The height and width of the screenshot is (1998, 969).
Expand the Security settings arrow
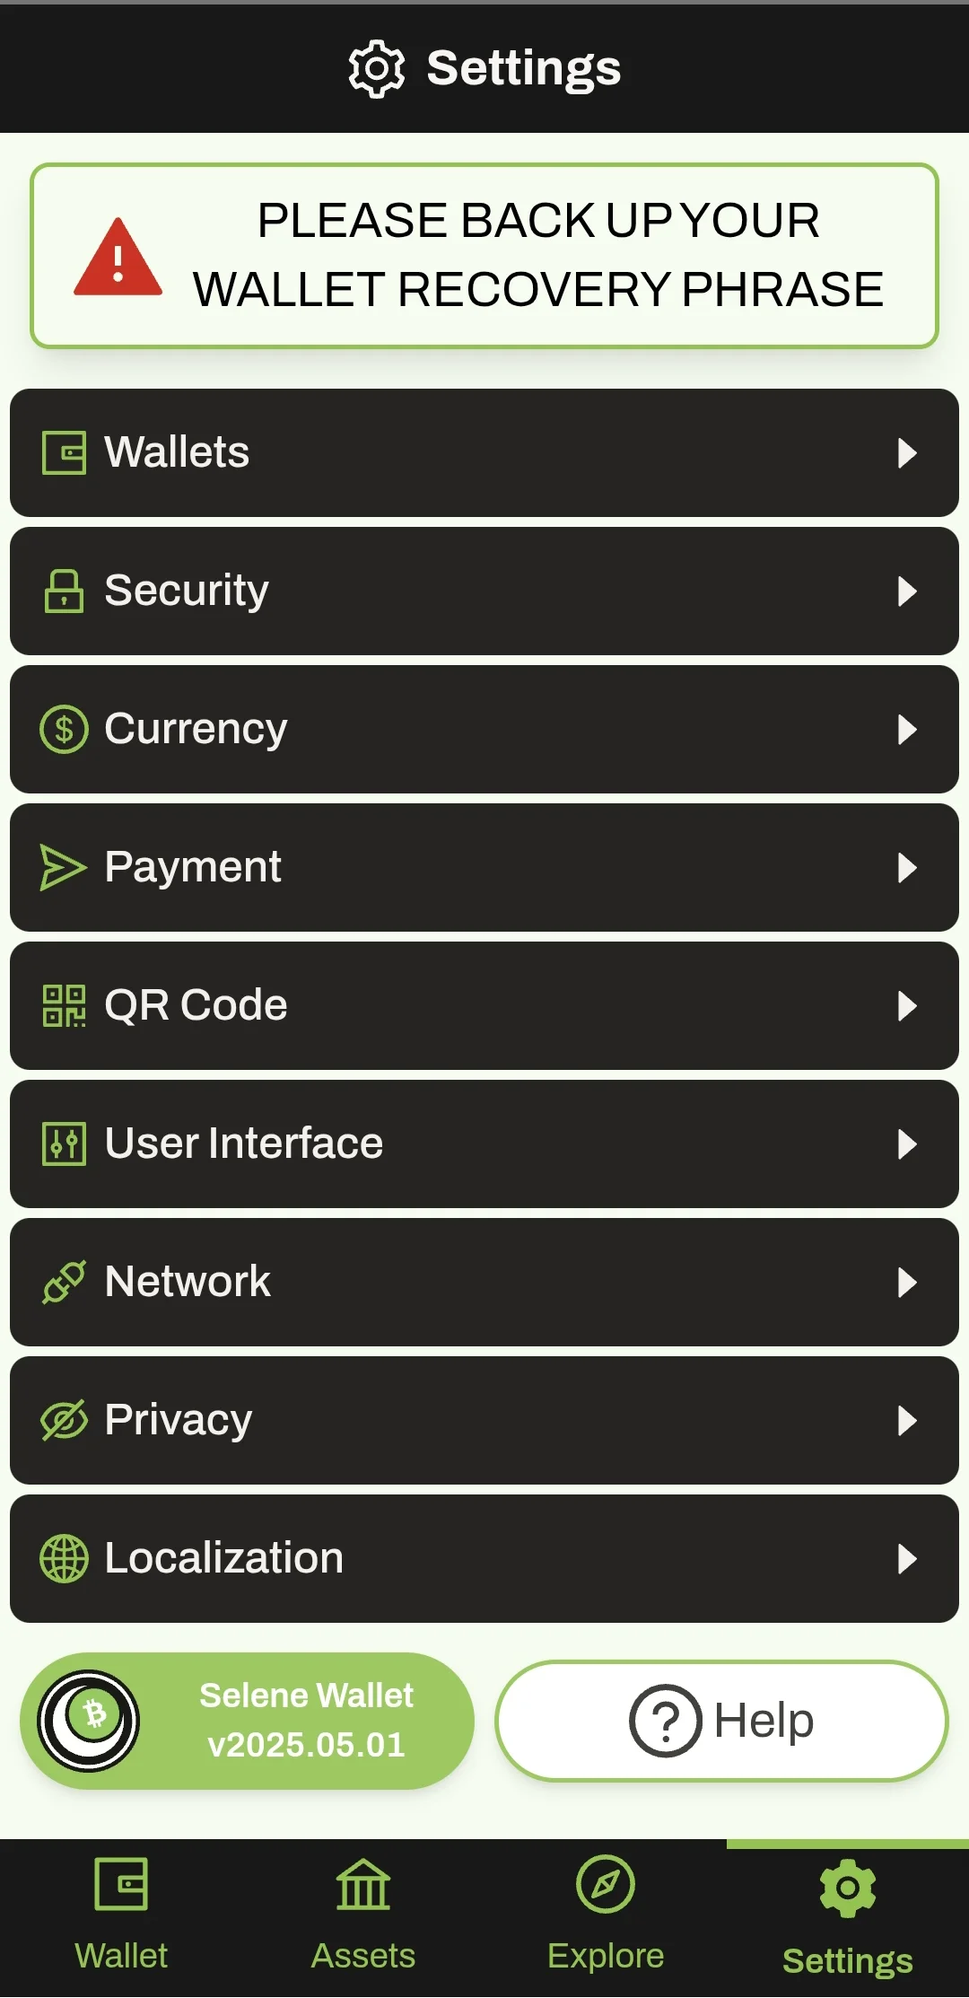pyautogui.click(x=907, y=591)
